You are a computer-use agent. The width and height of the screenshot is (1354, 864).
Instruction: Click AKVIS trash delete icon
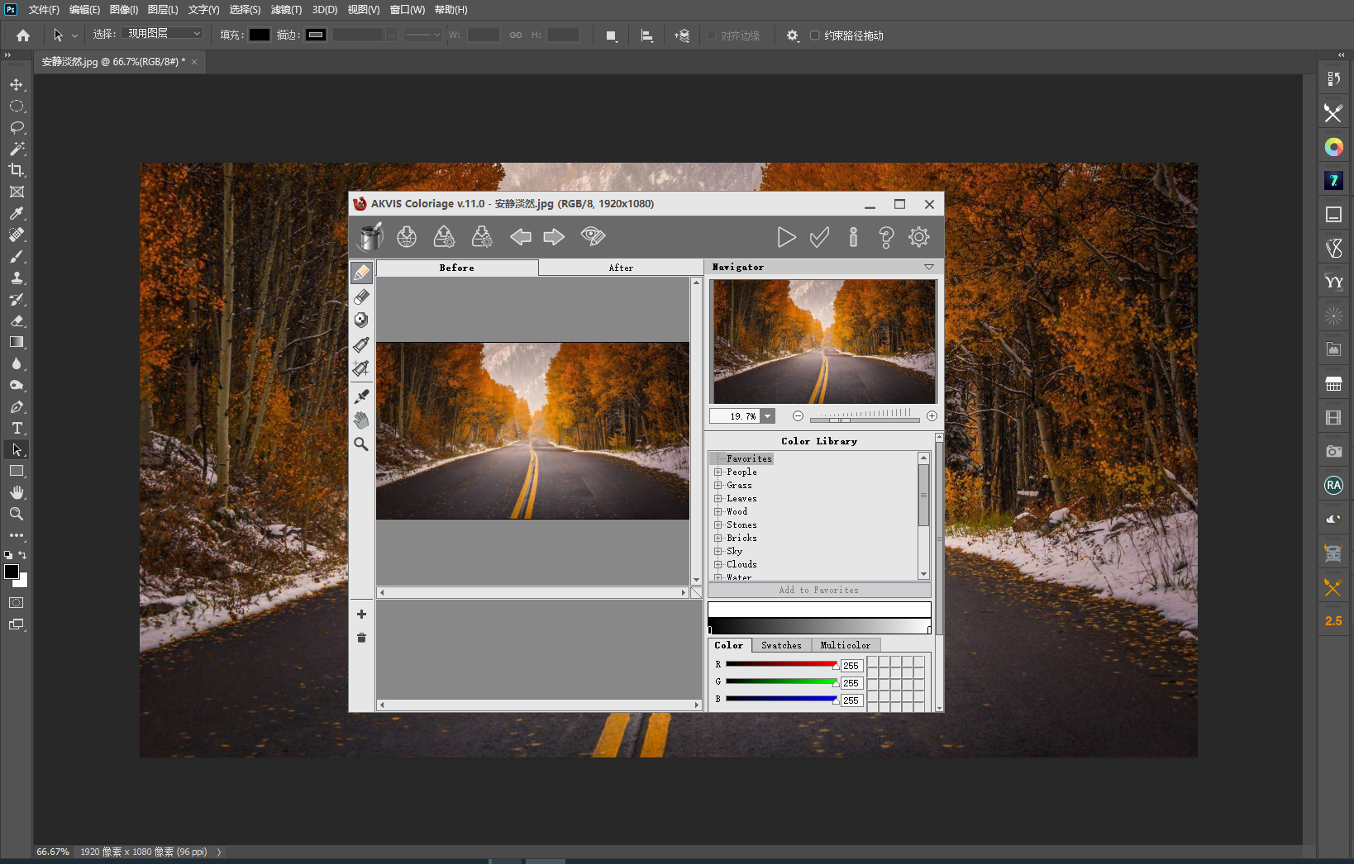361,638
